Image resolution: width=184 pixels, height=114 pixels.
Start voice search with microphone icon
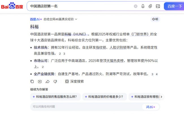point(143,6)
